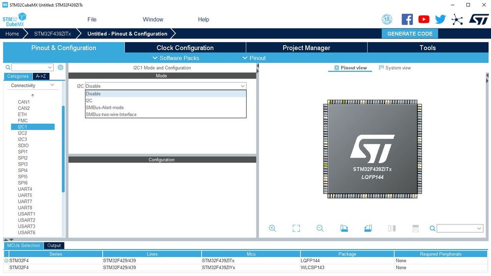Click the 10-year anniversary badge icon
Viewport: 491px width, 276px height.
tap(387, 20)
